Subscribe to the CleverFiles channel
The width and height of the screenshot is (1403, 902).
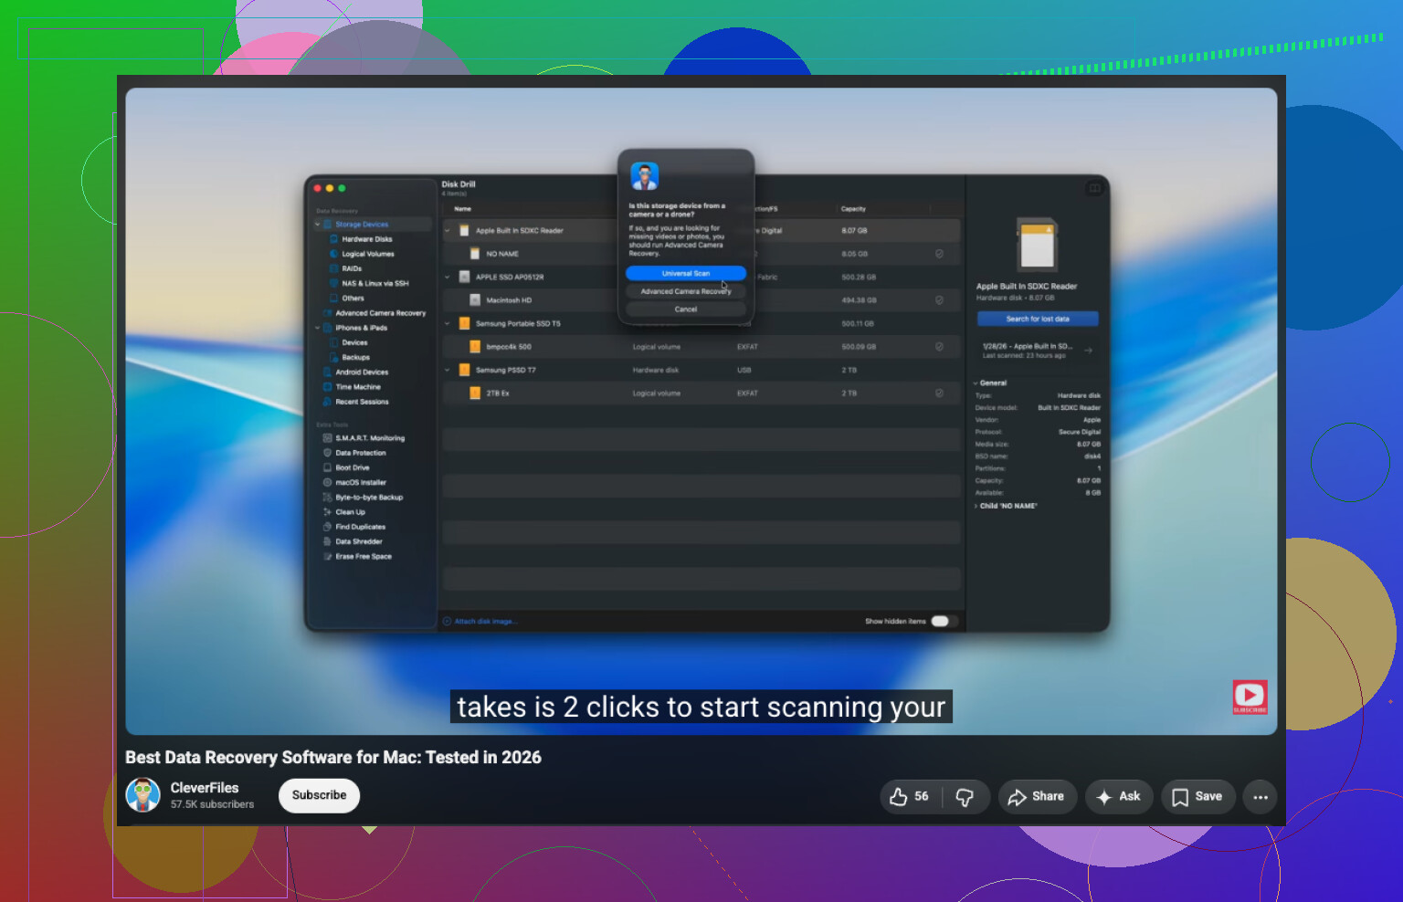pos(320,795)
